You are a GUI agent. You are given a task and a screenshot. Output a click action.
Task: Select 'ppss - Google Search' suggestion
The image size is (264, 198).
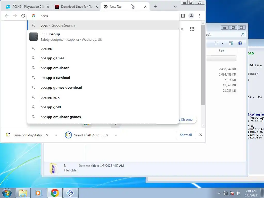[x=103, y=26]
